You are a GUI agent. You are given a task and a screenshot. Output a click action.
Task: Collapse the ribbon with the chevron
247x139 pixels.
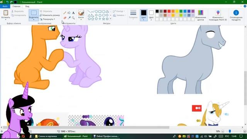(x=241, y=6)
